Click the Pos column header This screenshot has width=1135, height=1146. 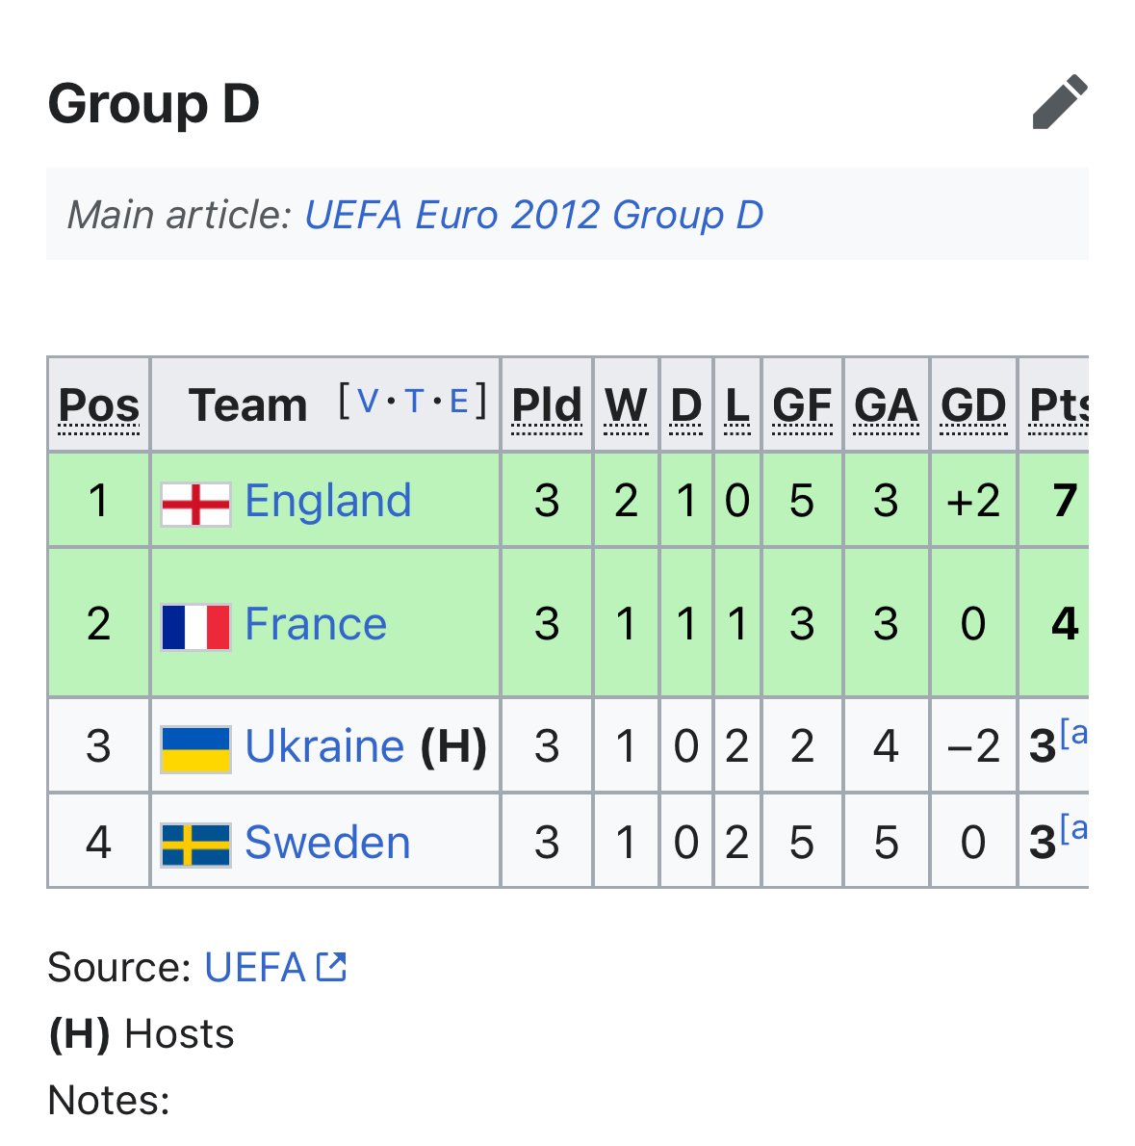[x=99, y=405]
